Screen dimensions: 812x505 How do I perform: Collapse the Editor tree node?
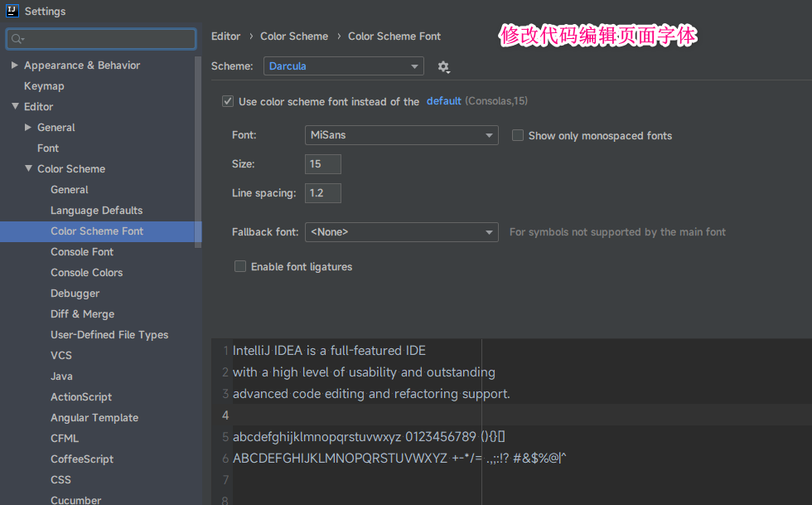(15, 106)
